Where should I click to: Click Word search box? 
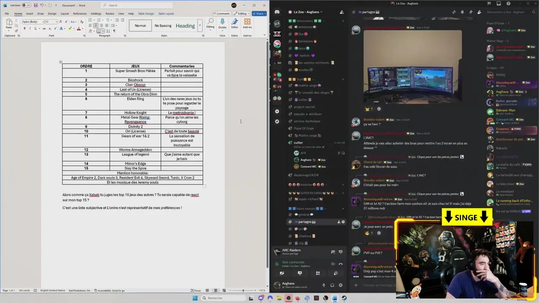click(x=137, y=5)
